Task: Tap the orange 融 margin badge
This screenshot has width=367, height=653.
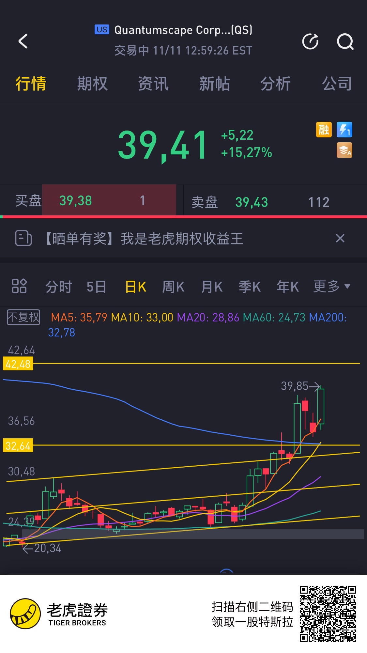Action: [324, 130]
